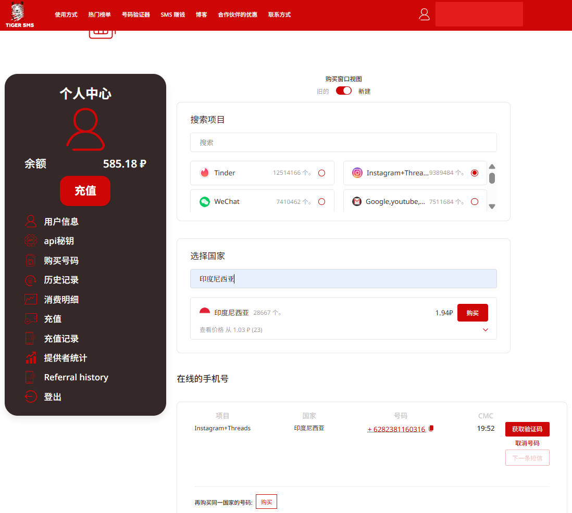Screen dimensions: 572x513
Task: Open the 博客 menu item
Action: (x=201, y=15)
